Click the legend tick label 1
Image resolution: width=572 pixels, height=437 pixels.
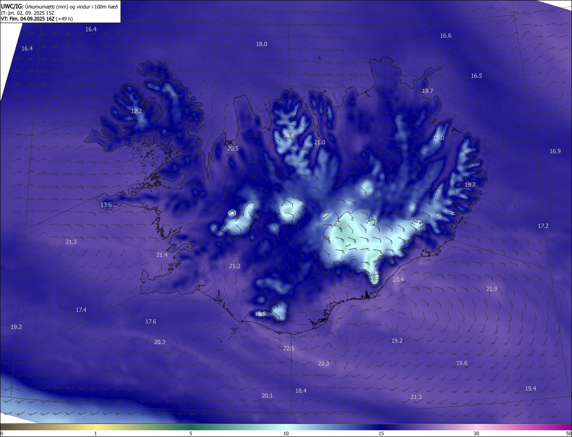pyautogui.click(x=96, y=433)
